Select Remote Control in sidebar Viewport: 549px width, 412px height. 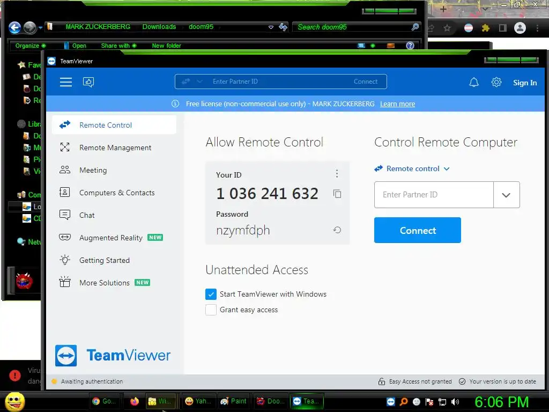point(114,125)
